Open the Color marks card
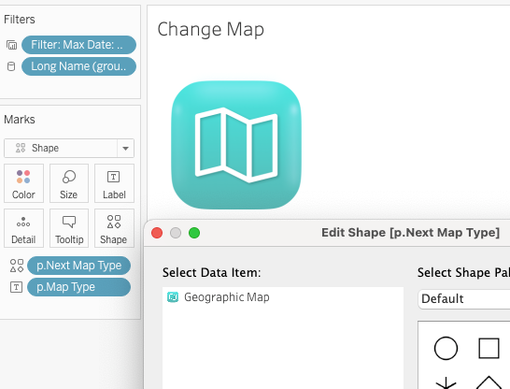The height and width of the screenshot is (389, 510). coord(23,183)
